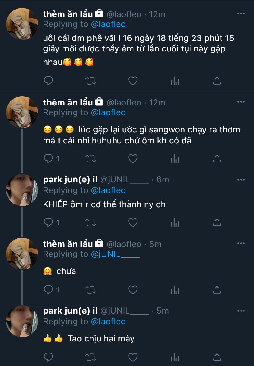Reply to the "chưa" tweet

click(48, 289)
